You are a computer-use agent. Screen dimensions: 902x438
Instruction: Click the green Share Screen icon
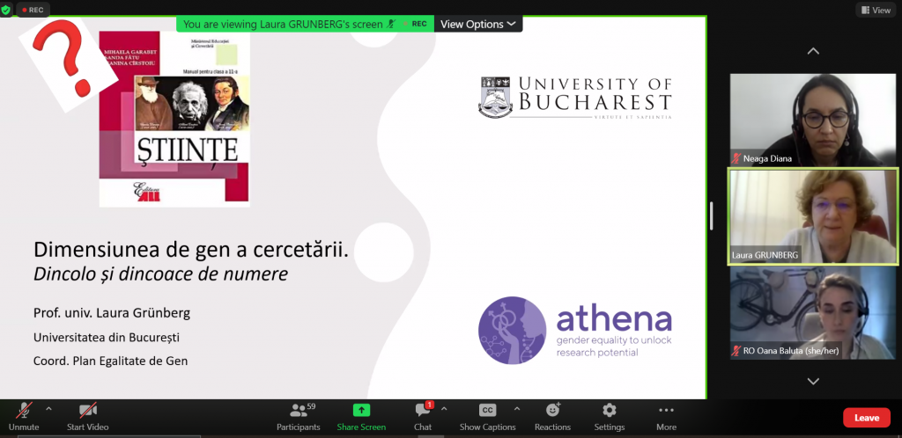tap(361, 411)
